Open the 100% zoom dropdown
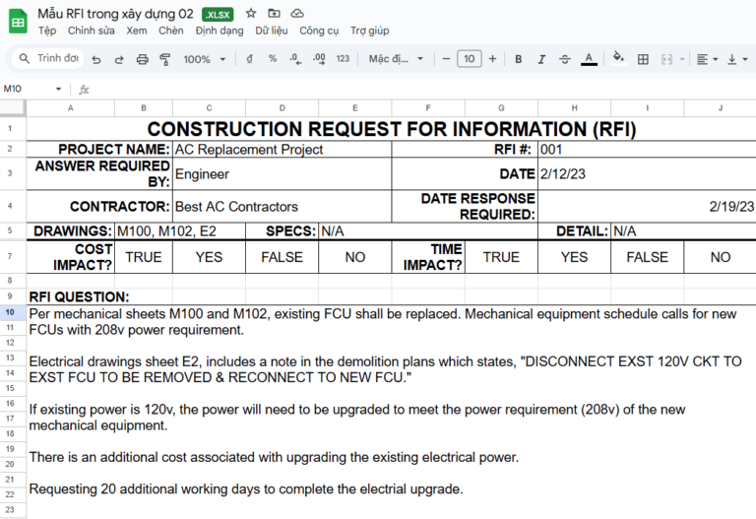This screenshot has width=756, height=519. click(x=204, y=59)
